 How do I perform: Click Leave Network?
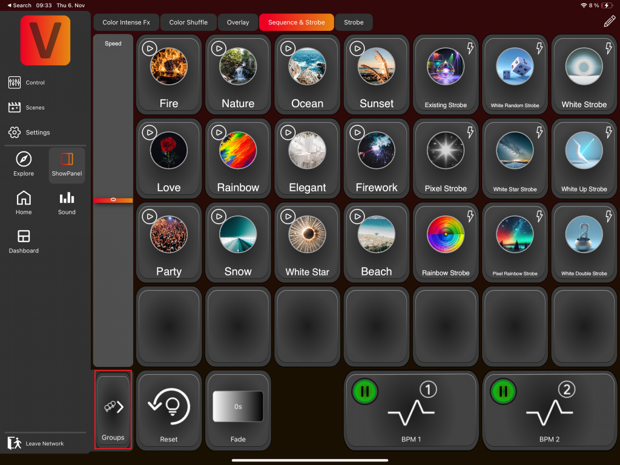coord(36,443)
